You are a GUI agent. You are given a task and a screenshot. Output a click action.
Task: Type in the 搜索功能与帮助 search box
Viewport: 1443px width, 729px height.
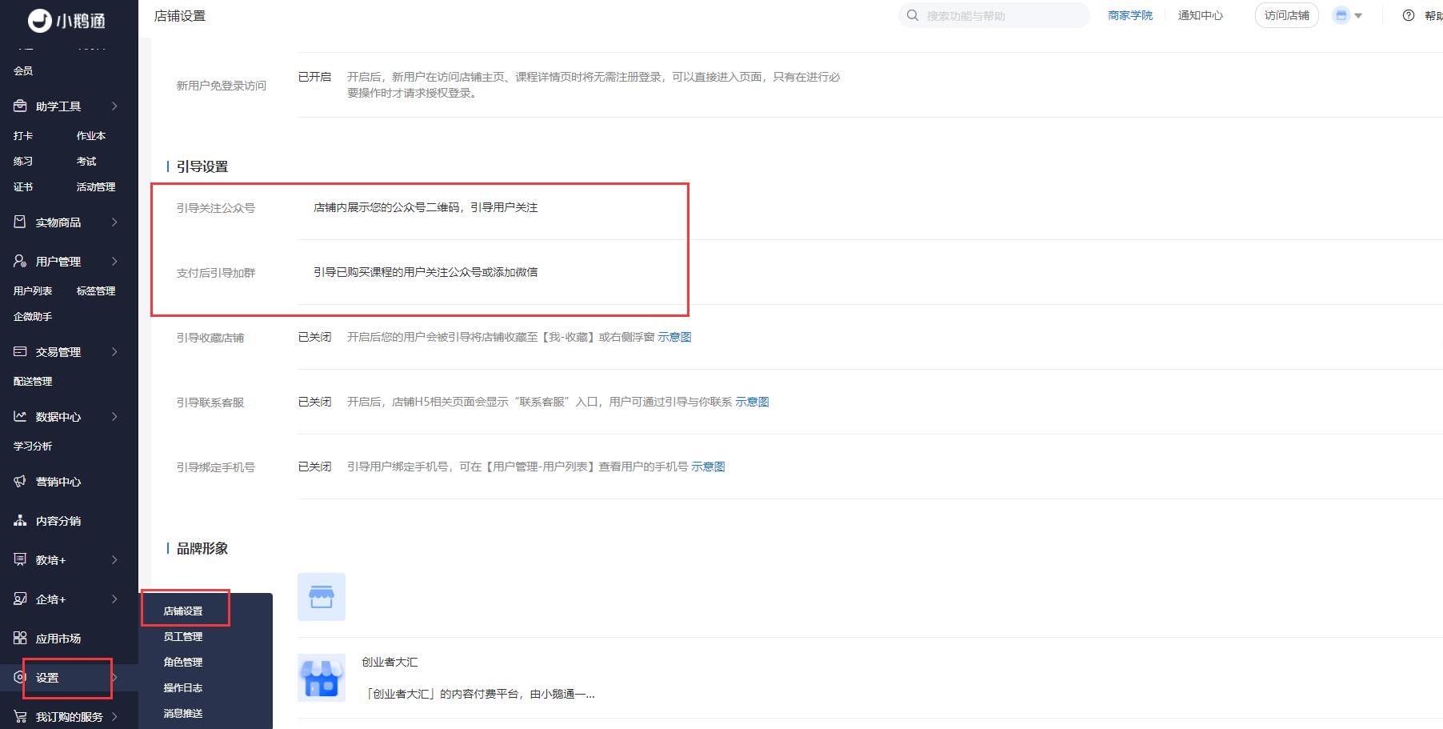tap(1000, 16)
